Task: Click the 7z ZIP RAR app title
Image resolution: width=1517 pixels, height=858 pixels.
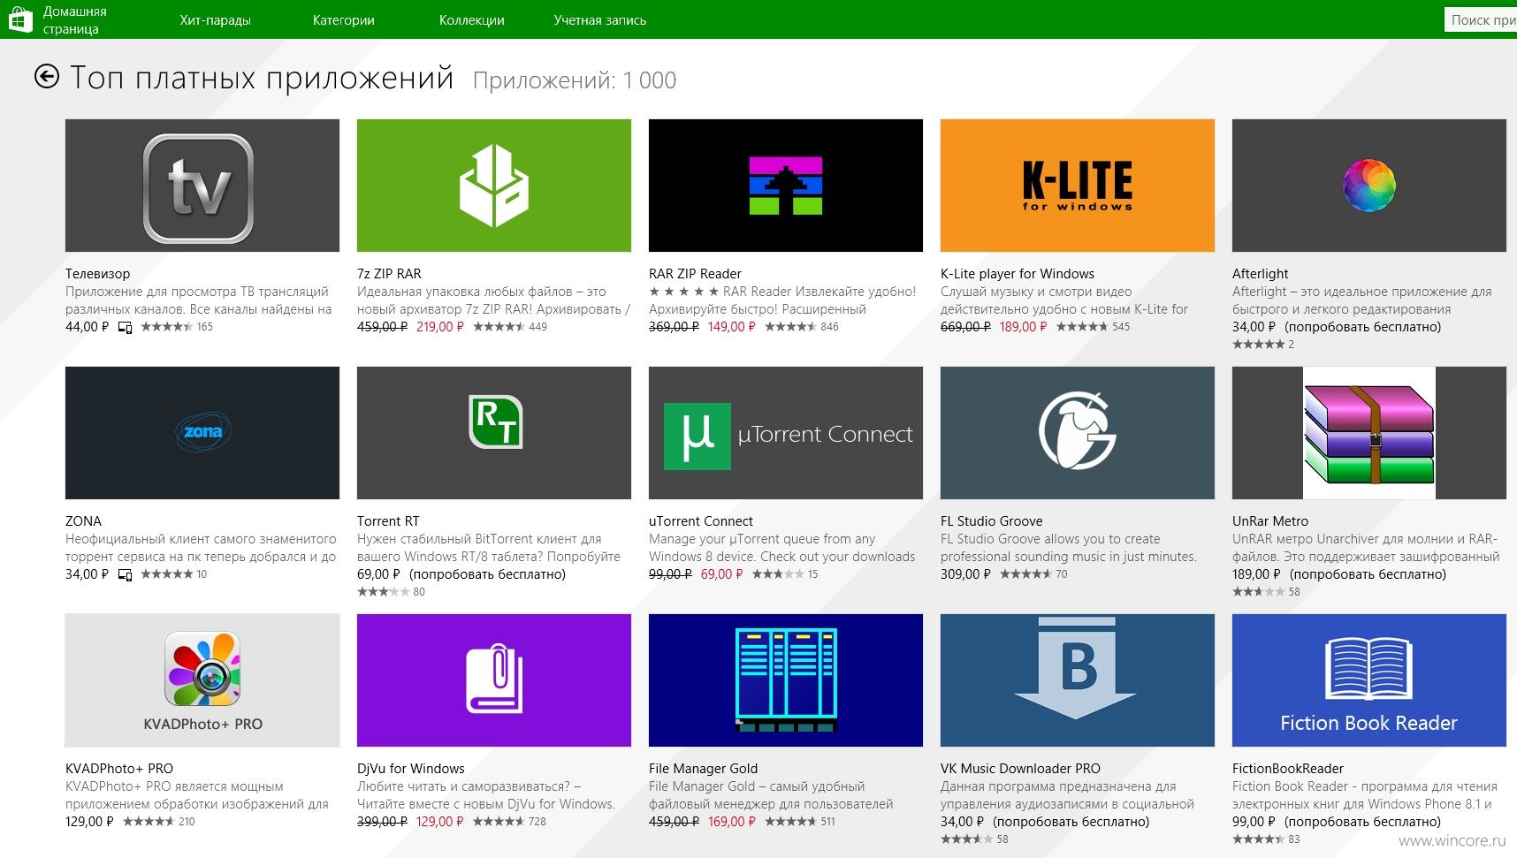Action: pos(389,274)
